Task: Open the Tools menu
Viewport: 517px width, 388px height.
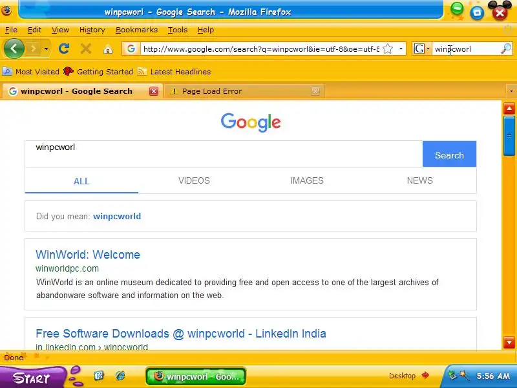Action: coord(177,30)
